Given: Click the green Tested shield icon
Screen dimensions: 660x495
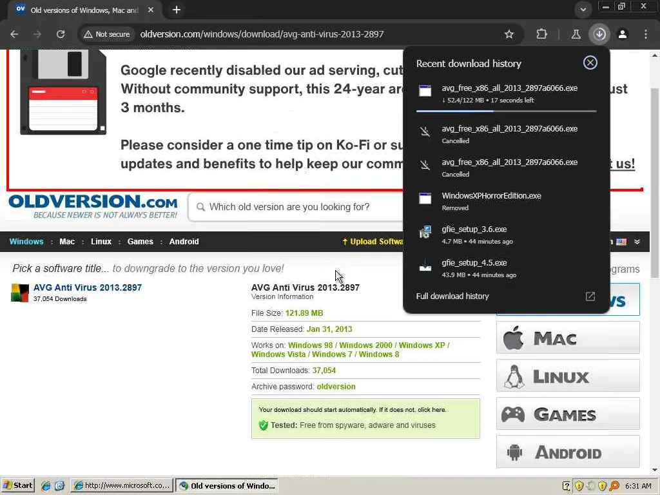Looking at the screenshot, I should [264, 425].
